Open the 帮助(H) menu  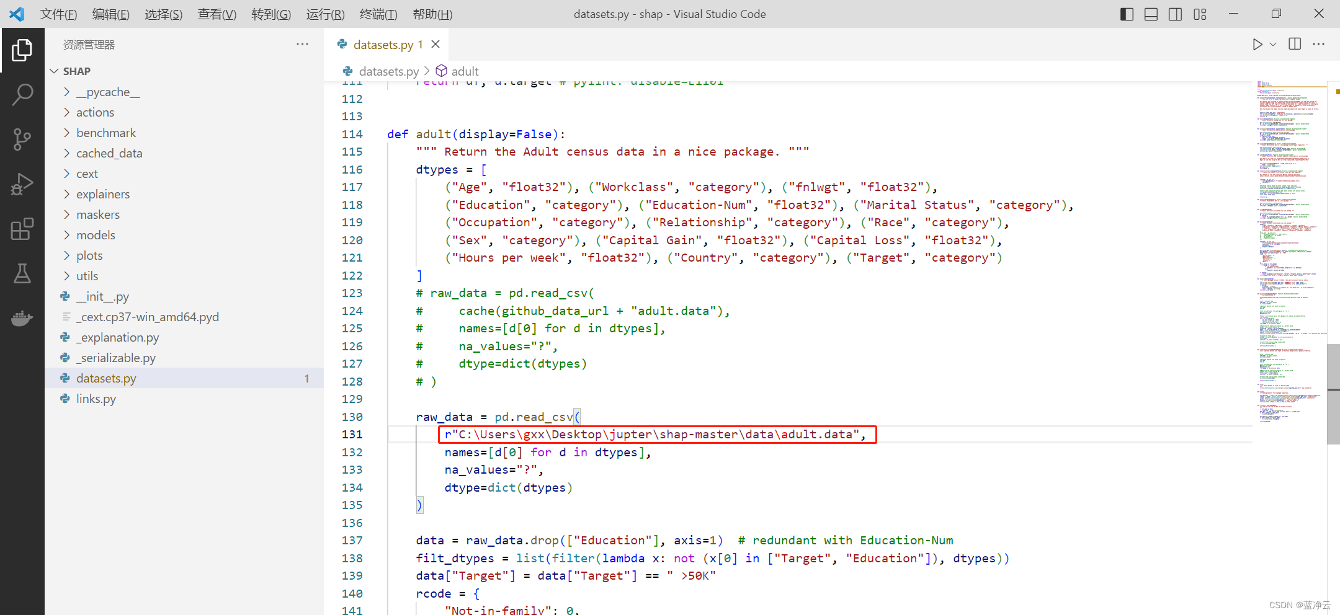pos(432,14)
